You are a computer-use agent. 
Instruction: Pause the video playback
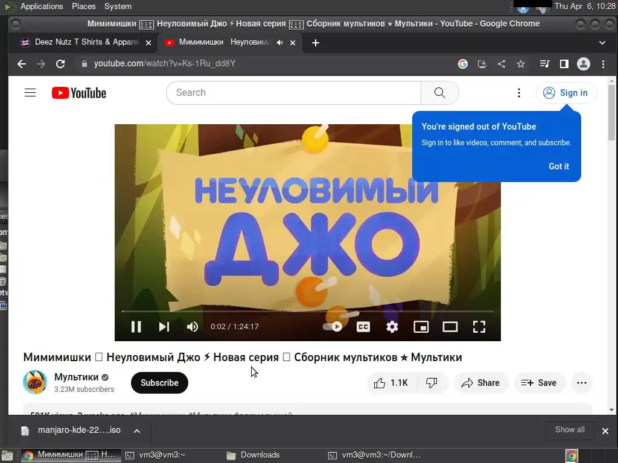click(x=136, y=327)
